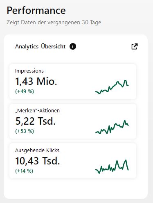This screenshot has width=153, height=203.
Task: Click the Ausgehende Klicks sparkline chart
Action: click(x=112, y=167)
